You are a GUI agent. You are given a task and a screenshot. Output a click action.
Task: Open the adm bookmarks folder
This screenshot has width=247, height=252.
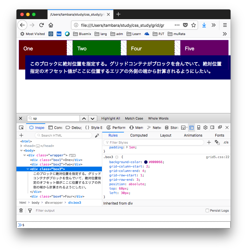click(117, 34)
